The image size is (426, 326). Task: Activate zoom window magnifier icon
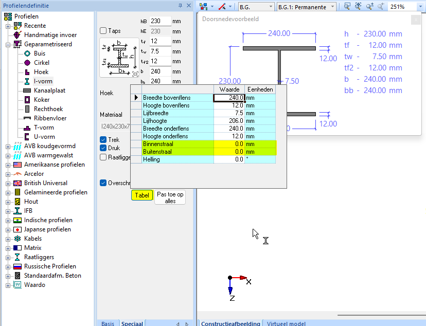coord(347,7)
